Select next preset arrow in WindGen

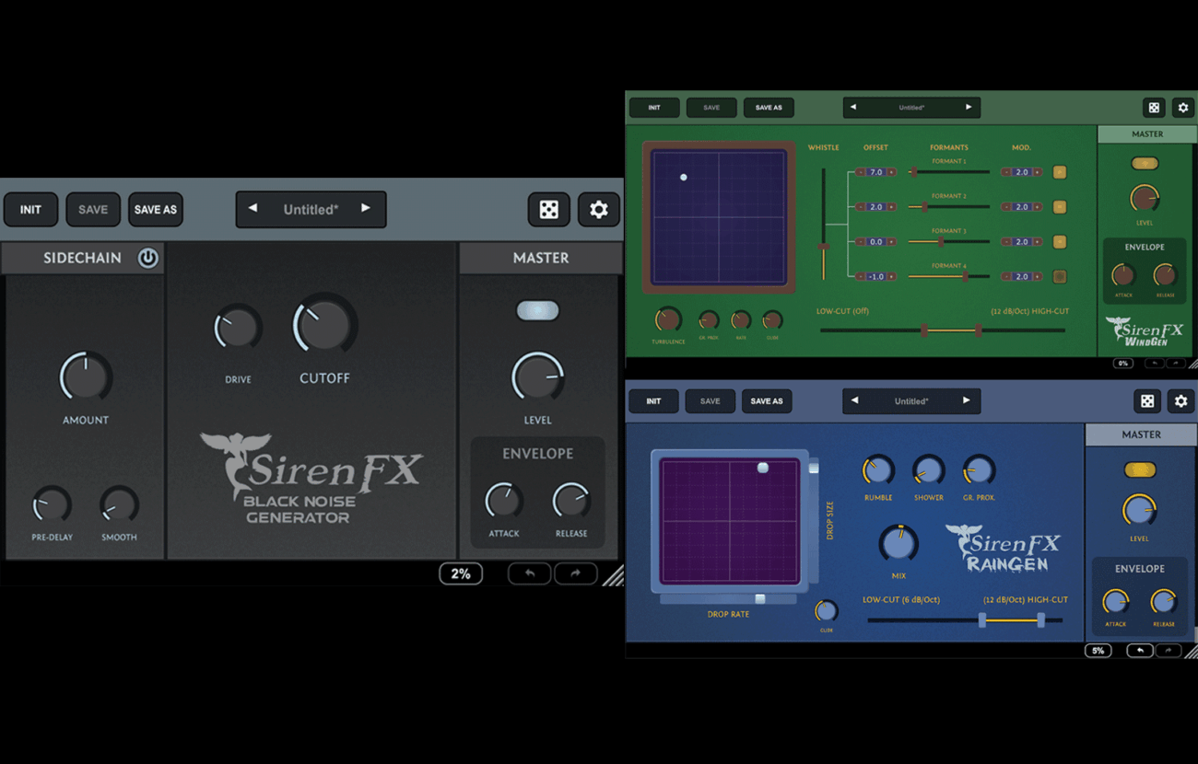[969, 108]
